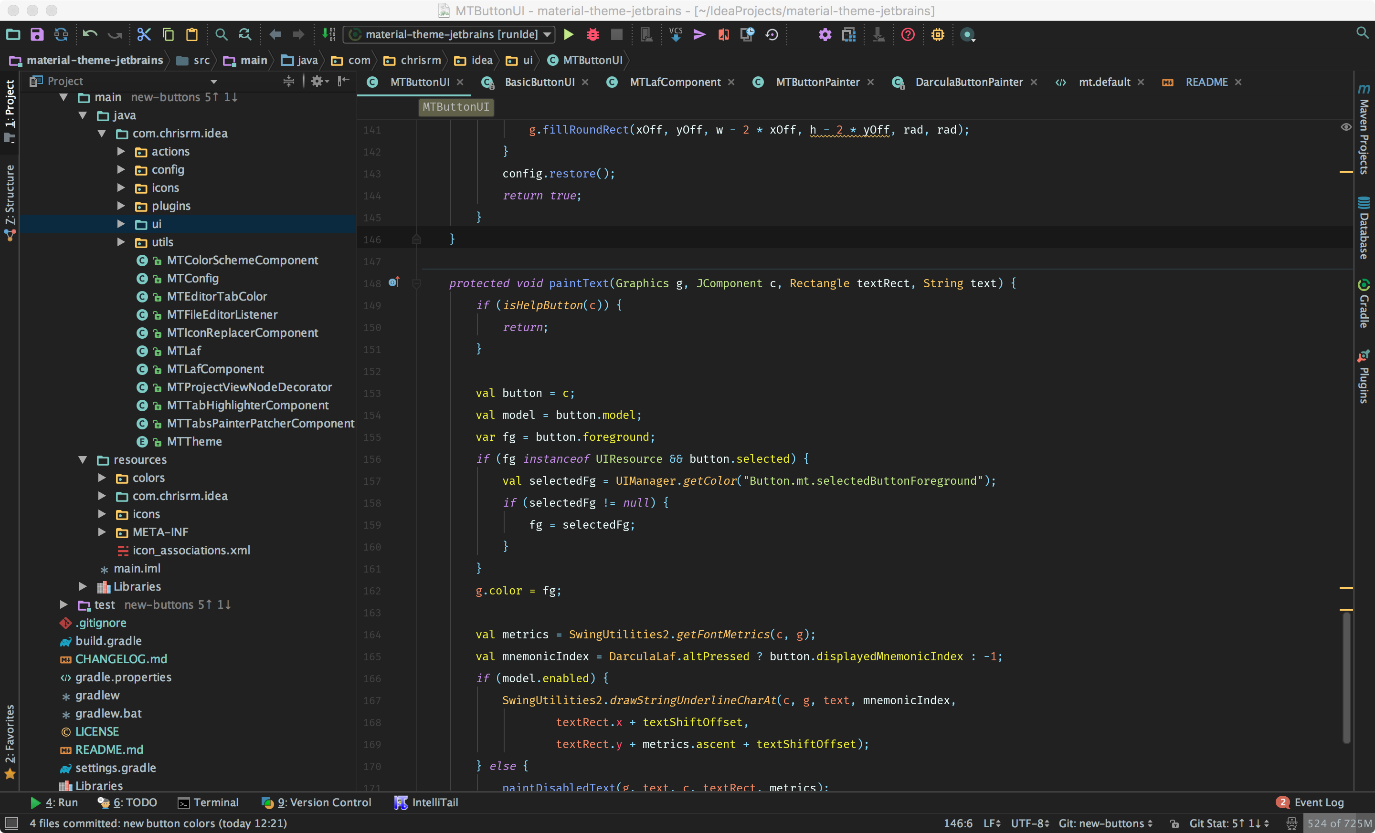Toggle the Z: Structure tool window

click(10, 203)
